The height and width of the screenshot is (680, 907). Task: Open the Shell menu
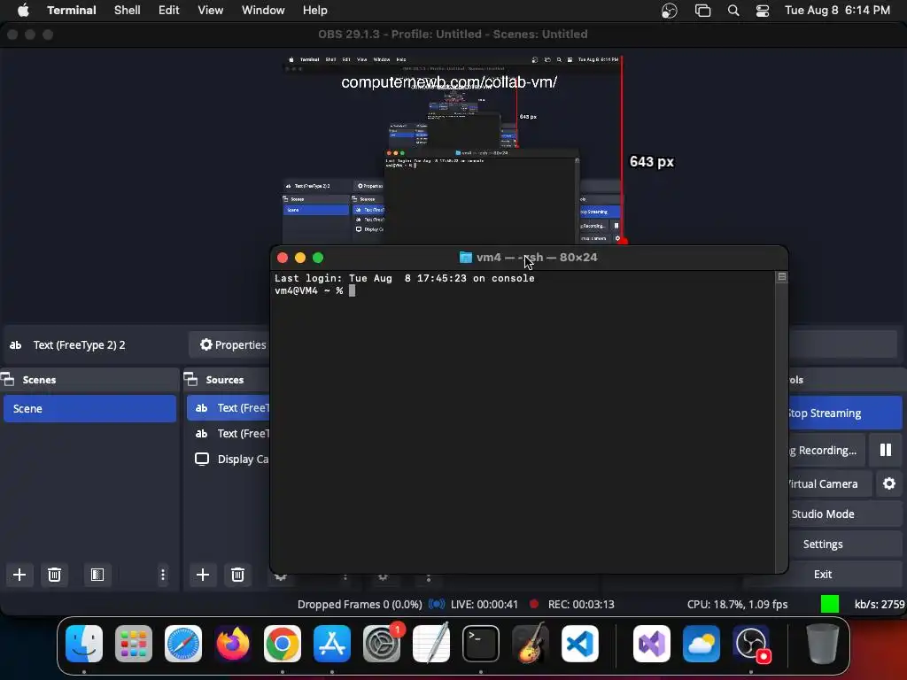click(128, 10)
